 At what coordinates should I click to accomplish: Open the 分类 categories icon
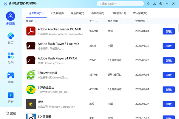(x=11, y=56)
